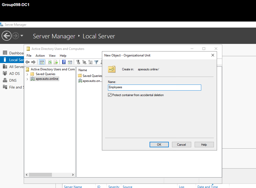Click the horizontal scrollbar thumb in tree pane
This screenshot has width=256, height=188.
pos(40,175)
